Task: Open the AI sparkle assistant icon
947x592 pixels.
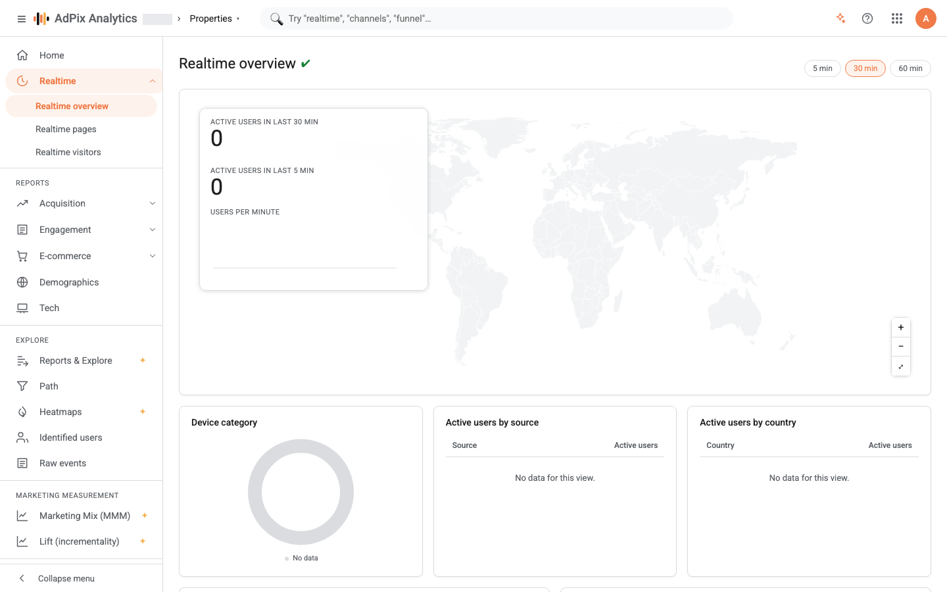Action: coord(840,18)
